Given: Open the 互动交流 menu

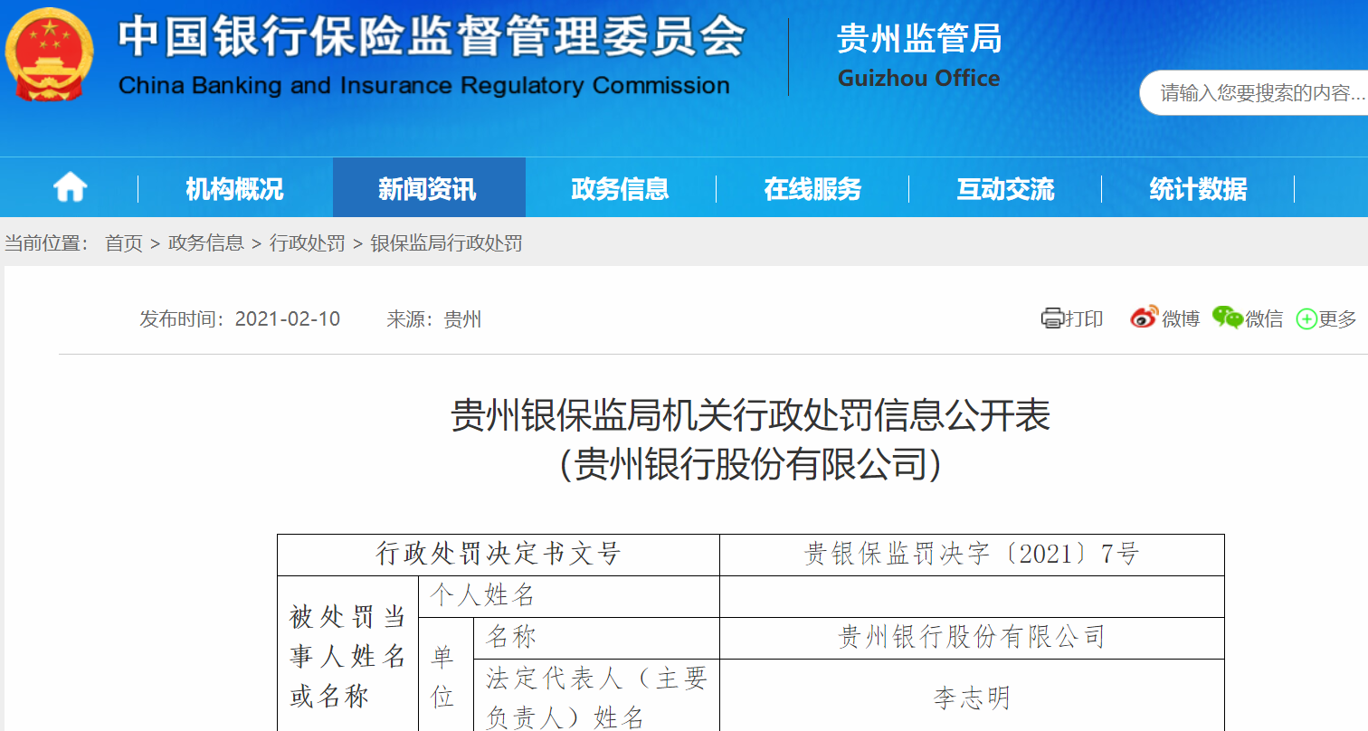Looking at the screenshot, I should click(1005, 188).
